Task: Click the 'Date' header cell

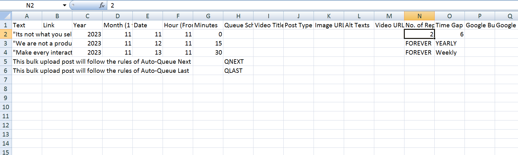Action: pos(148,25)
